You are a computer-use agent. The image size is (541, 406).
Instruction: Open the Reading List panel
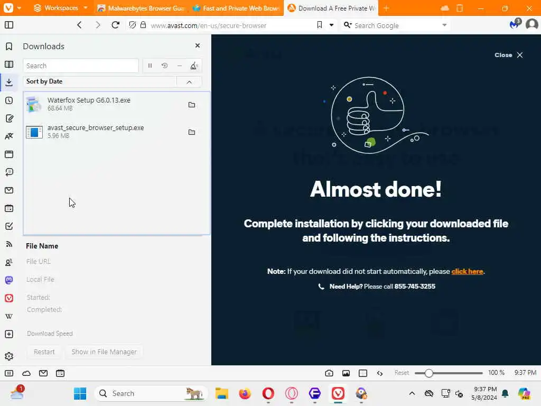pos(9,64)
